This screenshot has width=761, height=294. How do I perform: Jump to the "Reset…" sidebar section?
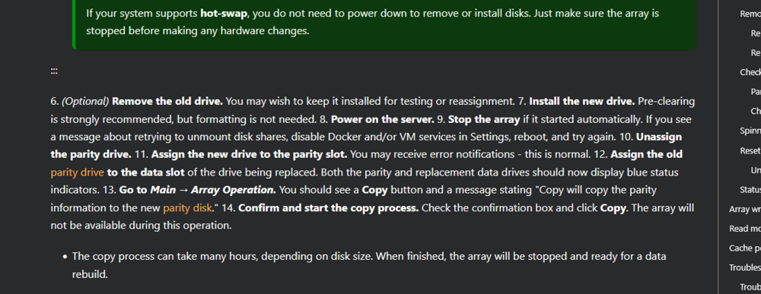(750, 150)
